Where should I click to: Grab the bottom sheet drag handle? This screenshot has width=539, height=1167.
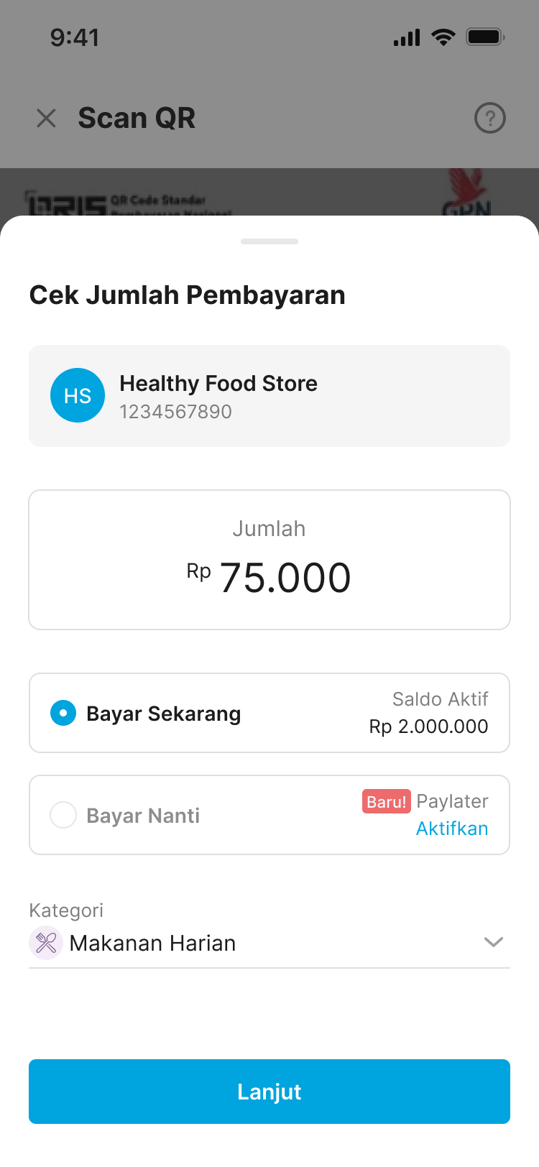coord(269,241)
